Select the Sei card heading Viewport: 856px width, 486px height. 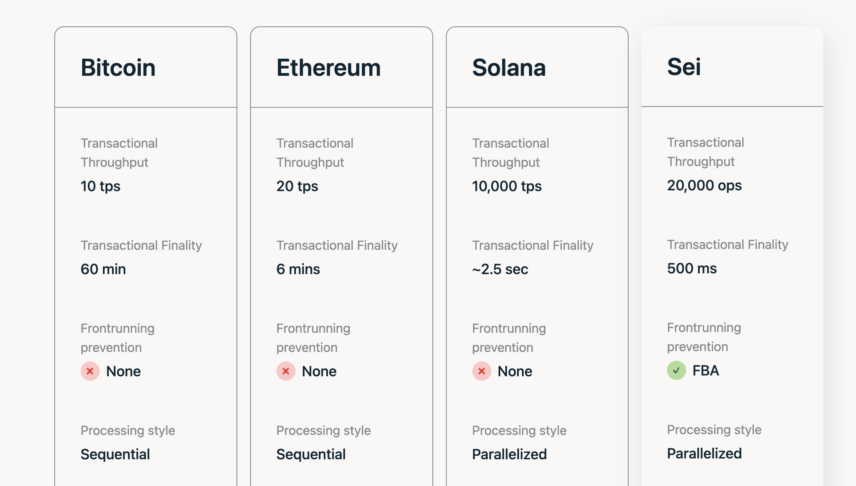point(684,67)
